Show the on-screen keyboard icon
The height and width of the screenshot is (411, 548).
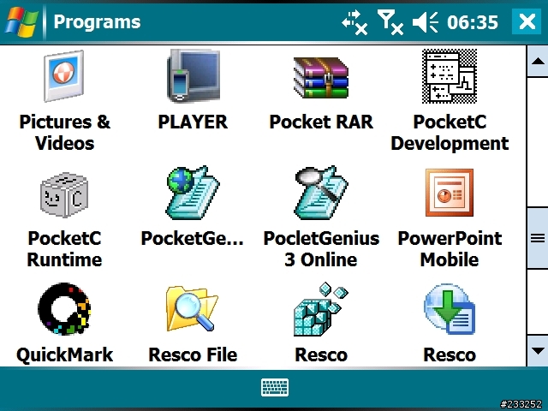(x=275, y=387)
